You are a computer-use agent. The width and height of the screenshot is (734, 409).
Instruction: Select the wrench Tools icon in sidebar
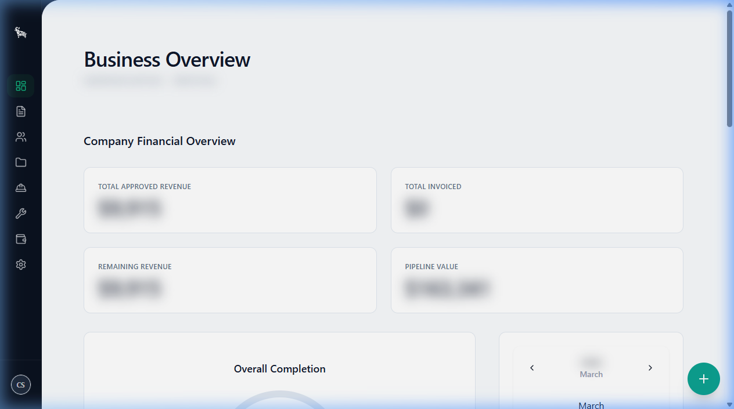point(21,213)
